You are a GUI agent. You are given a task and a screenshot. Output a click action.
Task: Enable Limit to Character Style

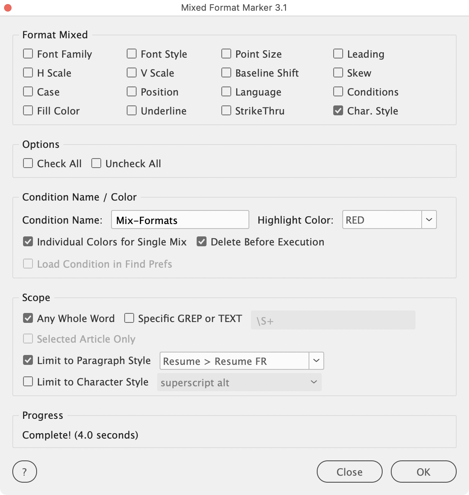pos(28,382)
